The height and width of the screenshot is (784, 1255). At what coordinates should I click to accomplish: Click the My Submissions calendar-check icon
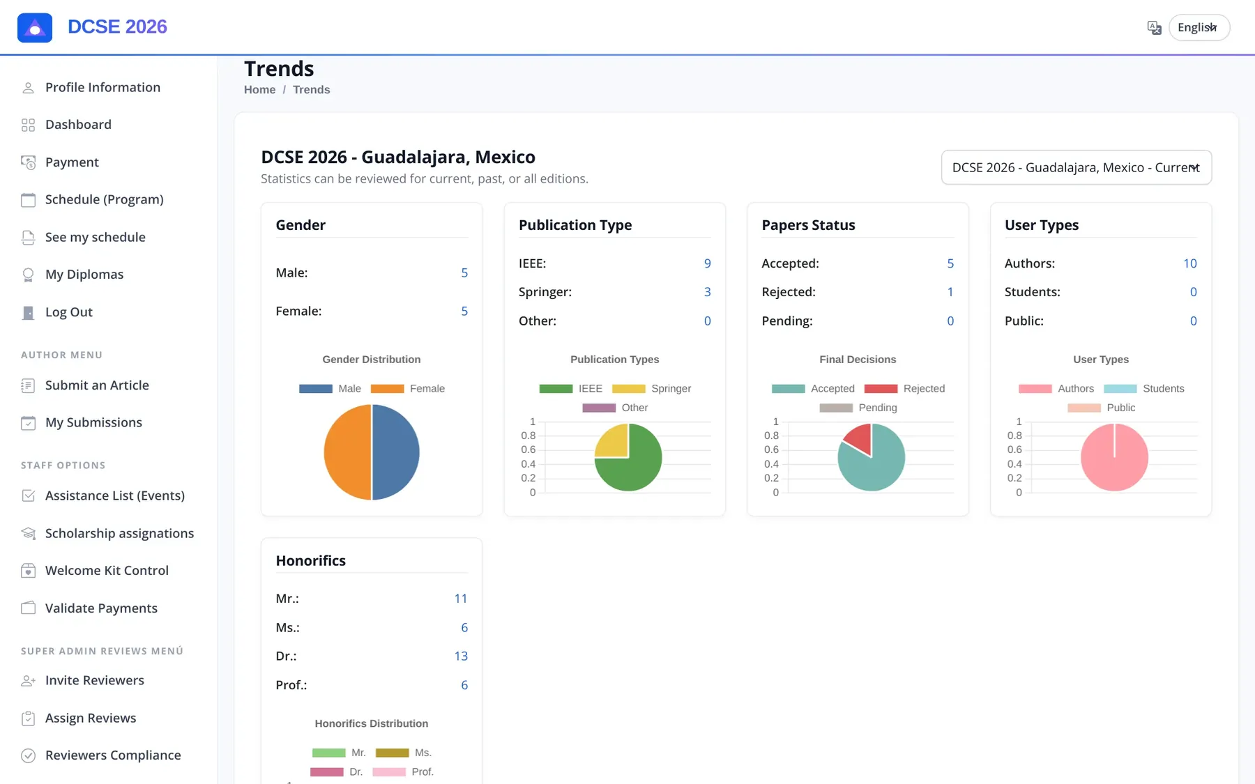(28, 423)
